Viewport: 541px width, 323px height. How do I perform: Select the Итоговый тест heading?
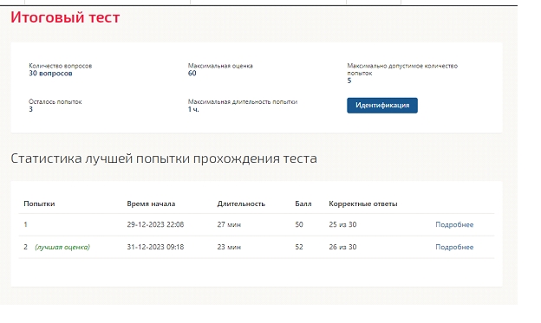coord(65,17)
